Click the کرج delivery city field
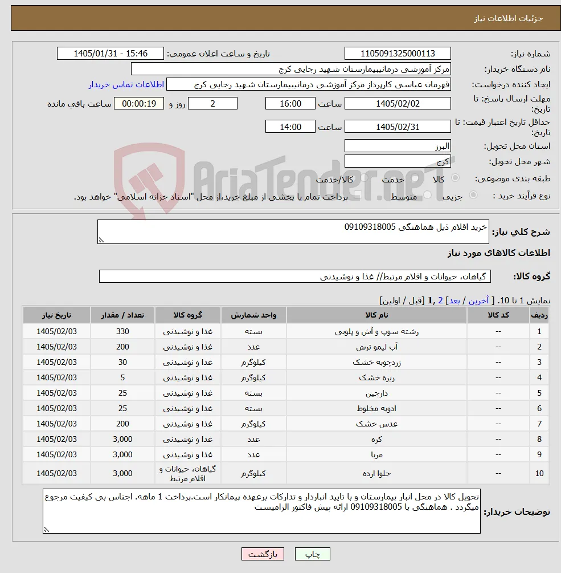561x573 pixels. coord(398,161)
